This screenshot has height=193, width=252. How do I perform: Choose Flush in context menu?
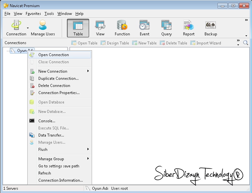(60, 150)
